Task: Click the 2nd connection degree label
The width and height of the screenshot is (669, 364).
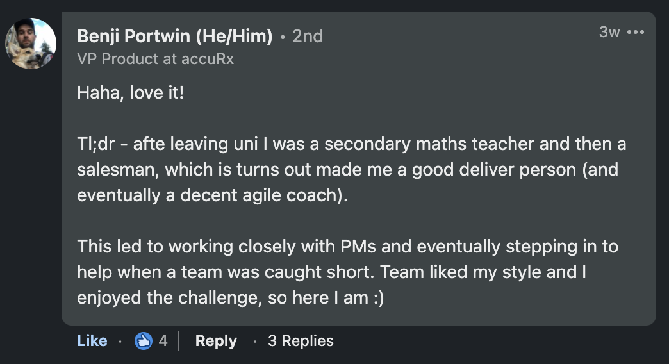Action: click(308, 36)
